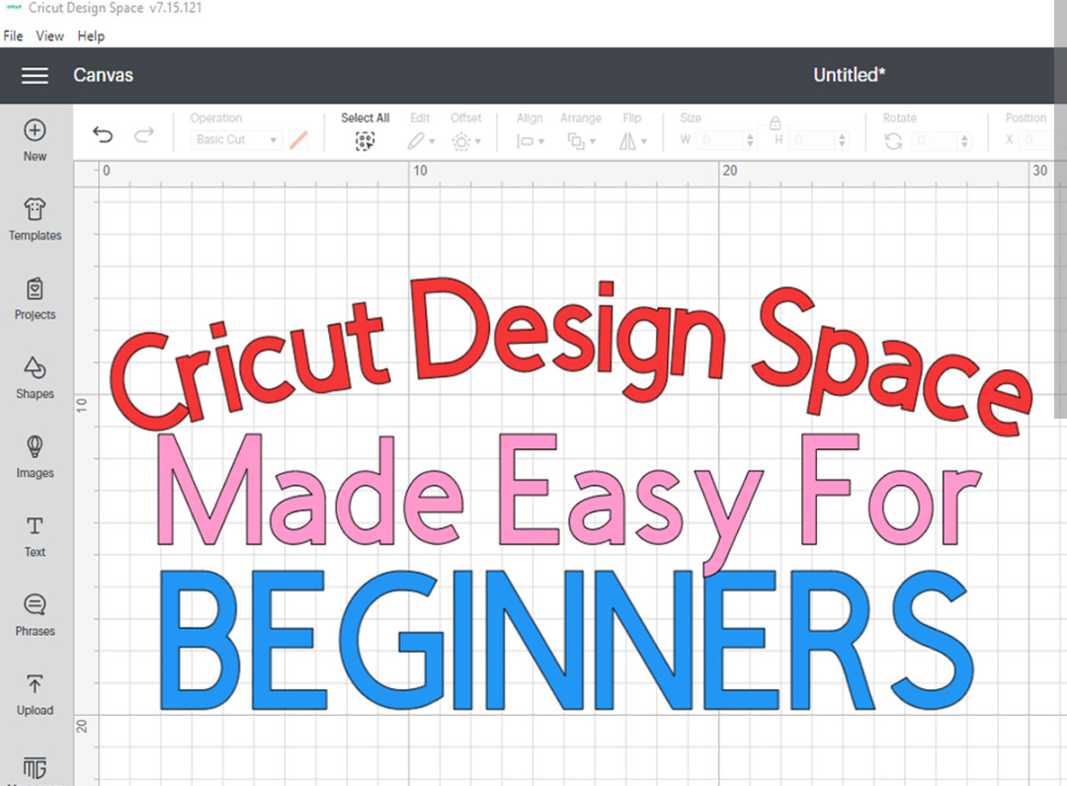Open the Projects panel
This screenshot has height=786, width=1067.
35,291
